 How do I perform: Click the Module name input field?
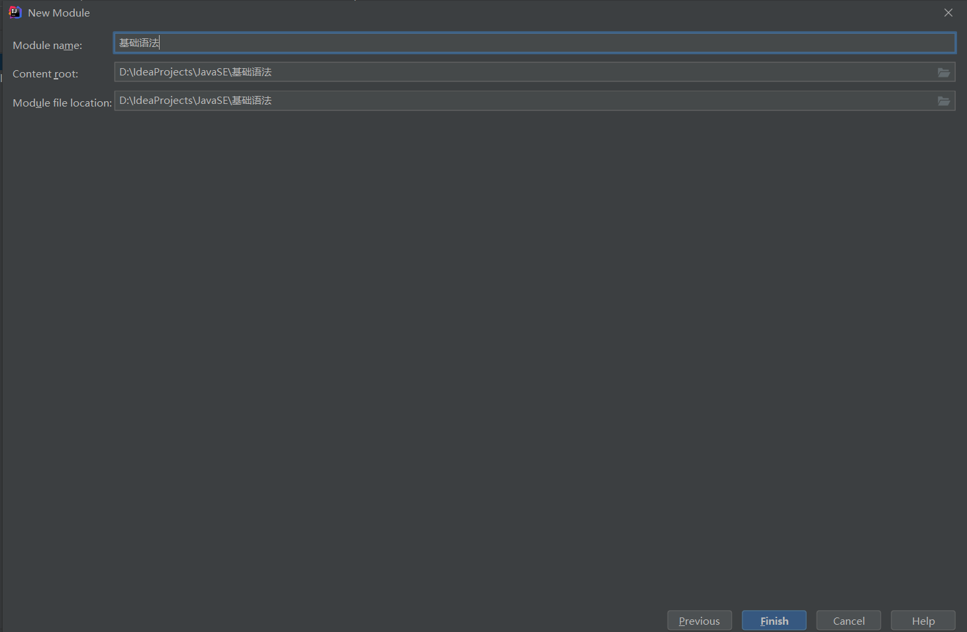pos(534,43)
